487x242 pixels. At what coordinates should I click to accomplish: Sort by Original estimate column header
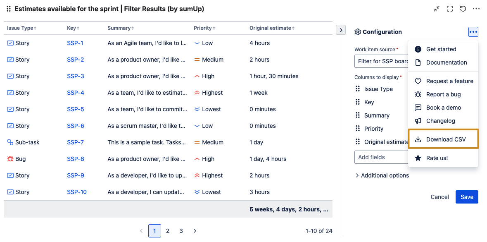coord(272,28)
